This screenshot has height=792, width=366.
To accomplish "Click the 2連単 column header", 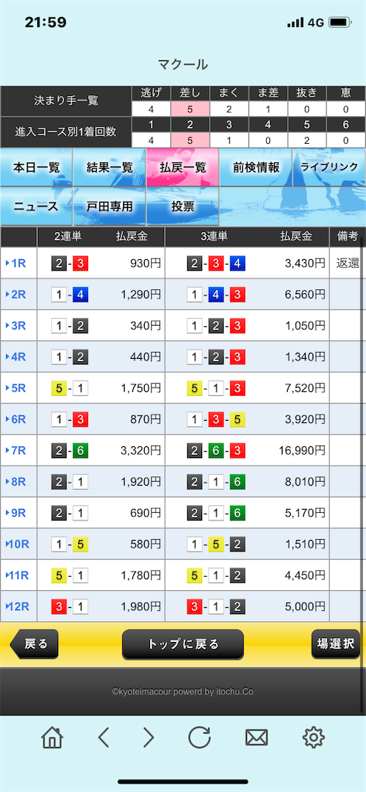I will click(x=68, y=237).
